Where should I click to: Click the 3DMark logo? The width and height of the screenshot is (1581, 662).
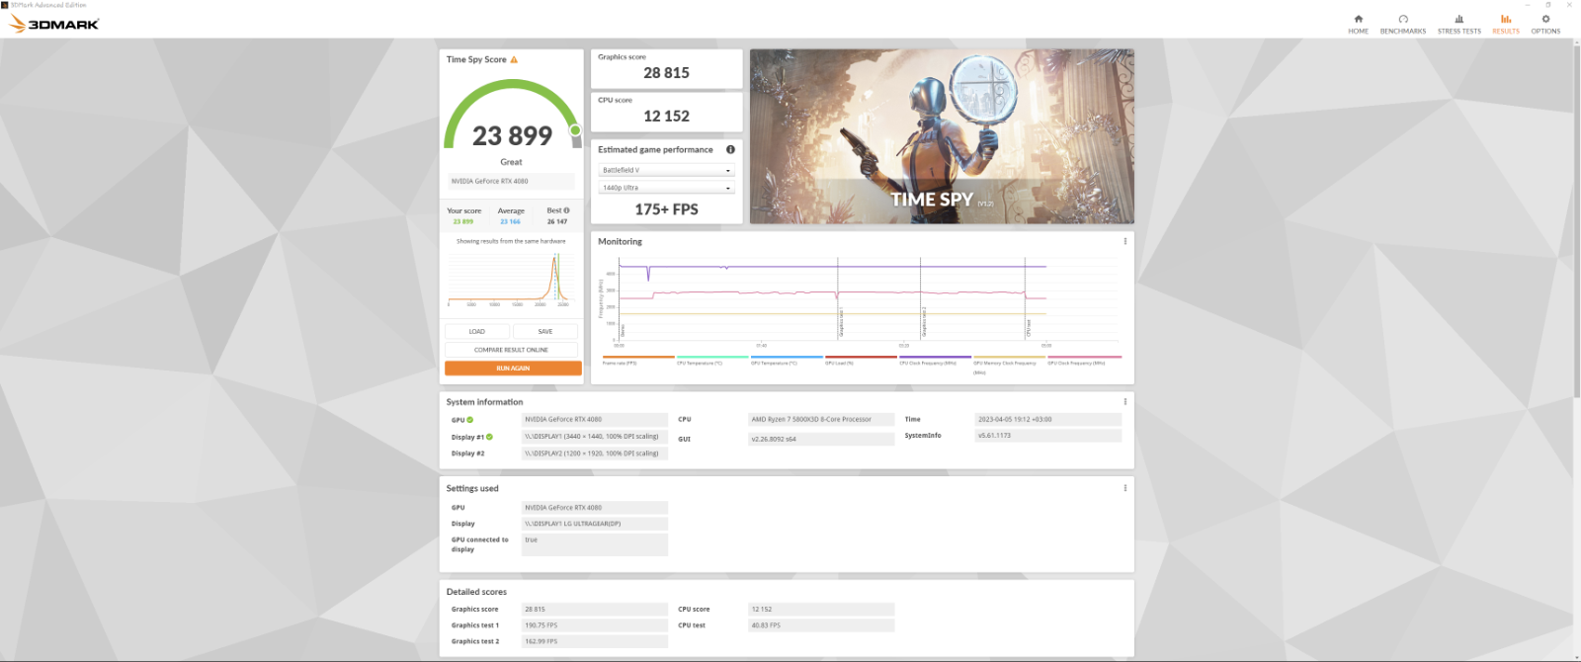pyautogui.click(x=54, y=24)
